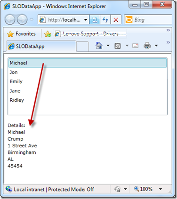
Task: Click the Add to Favorites Bar star
Action: coord(48,34)
